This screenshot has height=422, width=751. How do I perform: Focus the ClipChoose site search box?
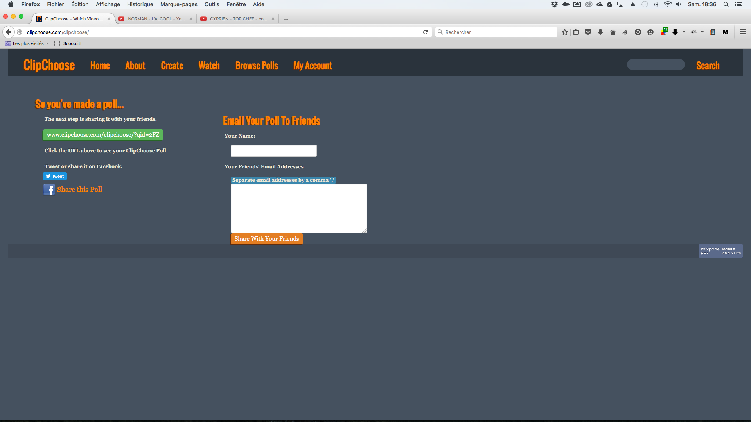click(656, 64)
